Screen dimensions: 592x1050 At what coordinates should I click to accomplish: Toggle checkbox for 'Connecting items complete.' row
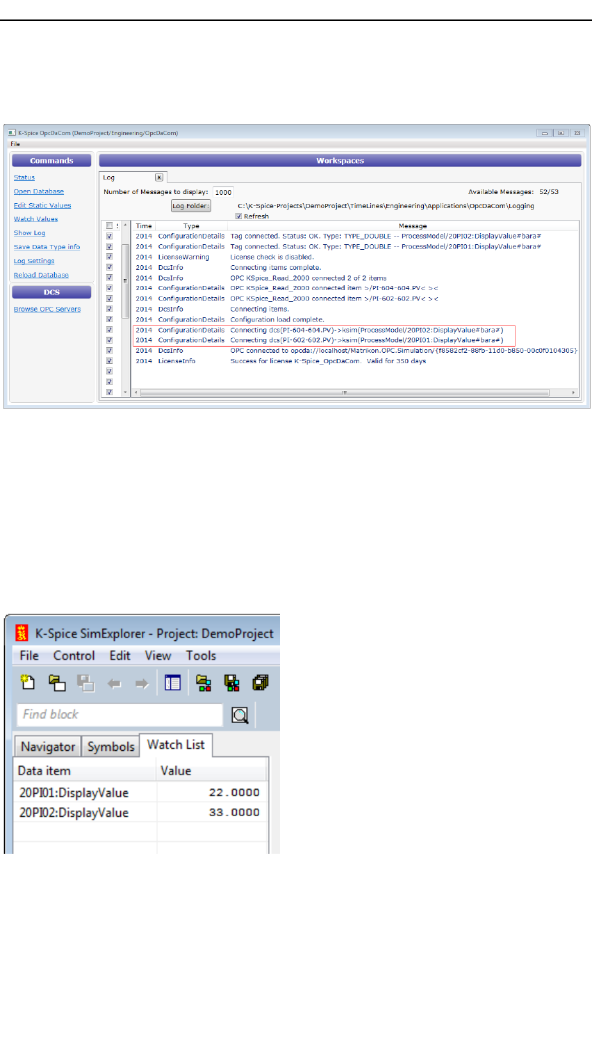coord(109,267)
